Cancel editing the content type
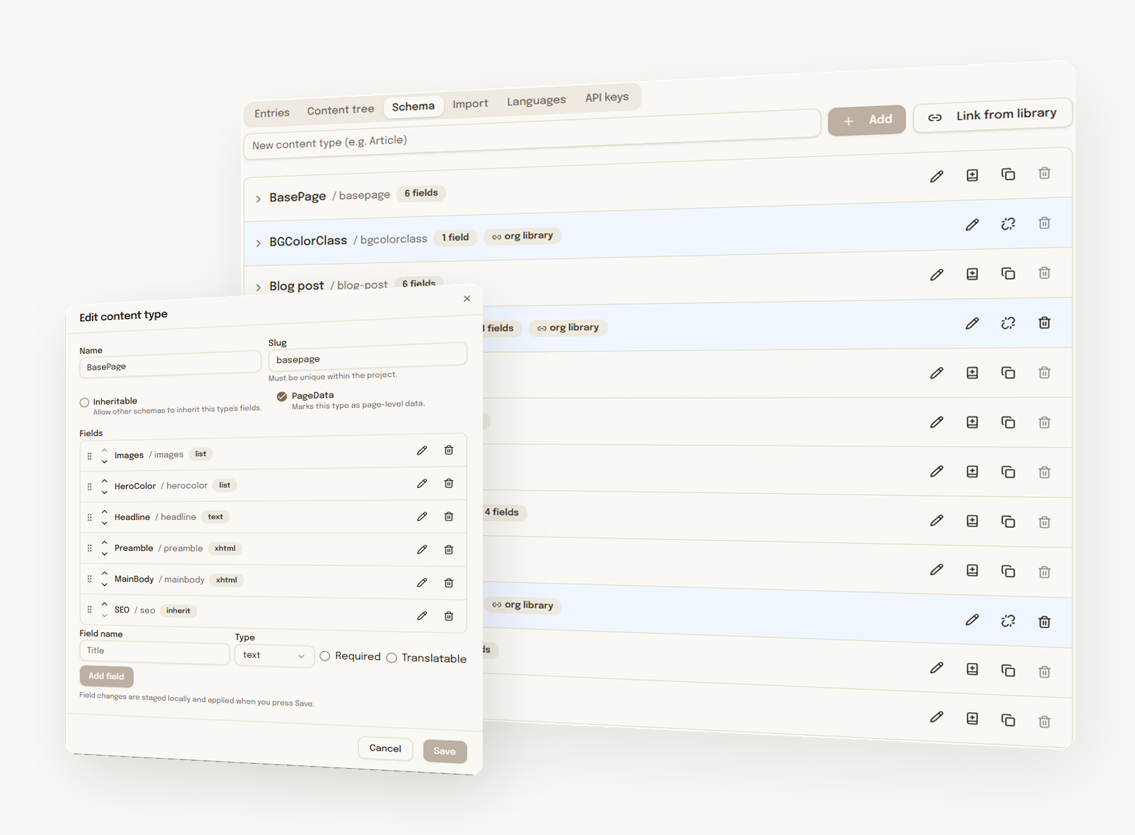 tap(385, 748)
